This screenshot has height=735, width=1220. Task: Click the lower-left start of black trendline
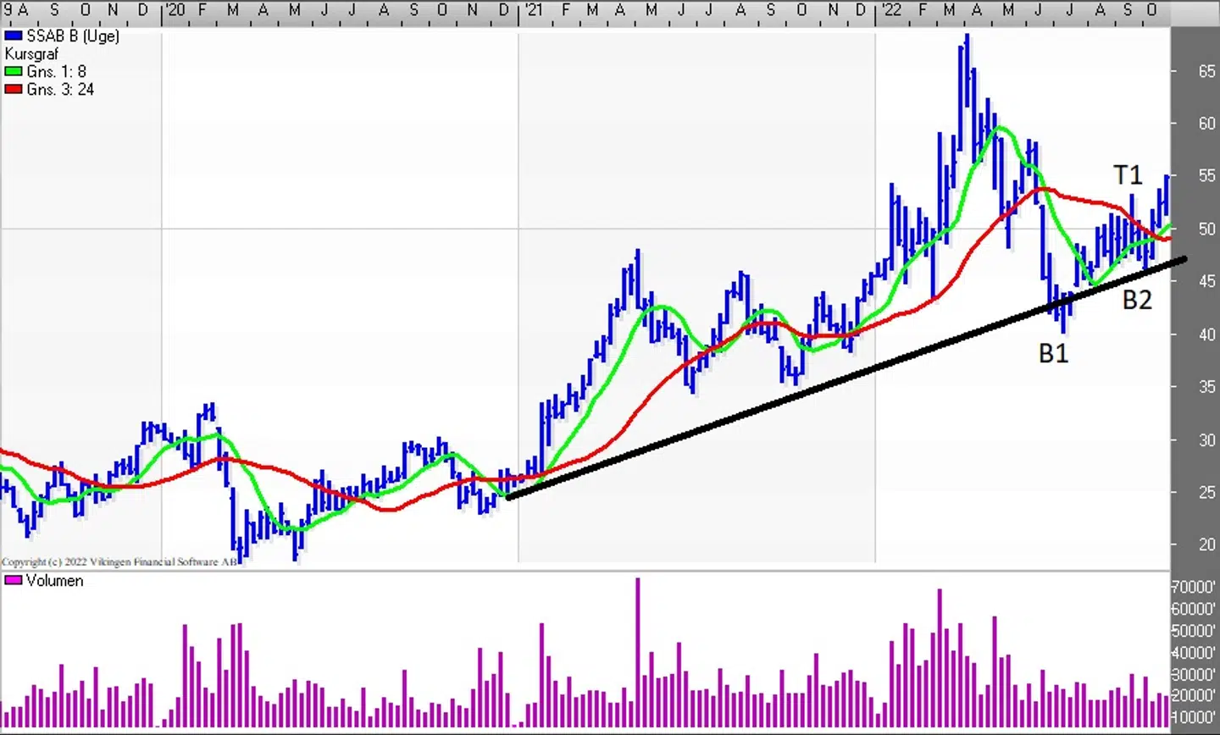coord(509,497)
